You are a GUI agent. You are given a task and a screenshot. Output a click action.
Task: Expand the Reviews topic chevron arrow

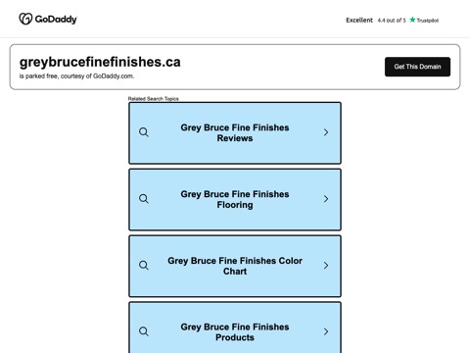click(x=326, y=132)
